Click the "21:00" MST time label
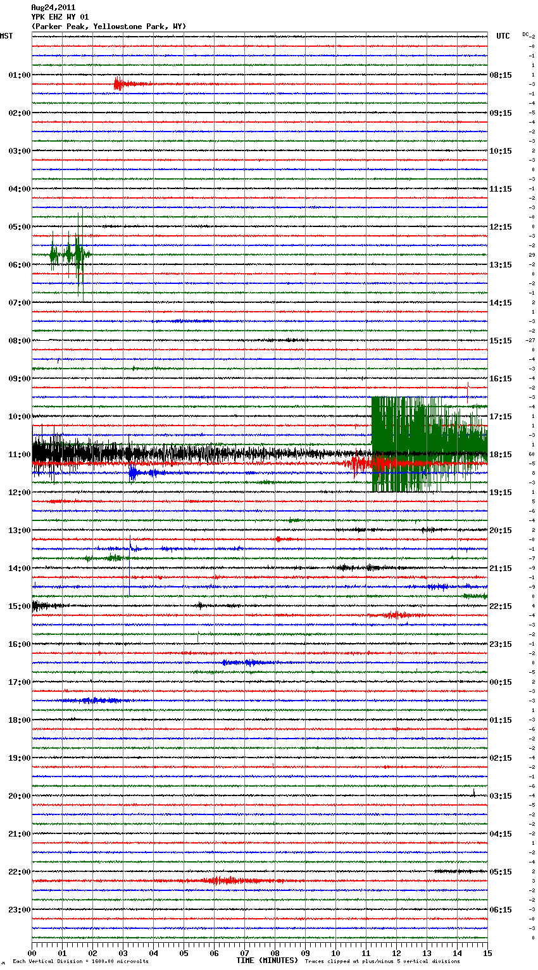 [19, 834]
